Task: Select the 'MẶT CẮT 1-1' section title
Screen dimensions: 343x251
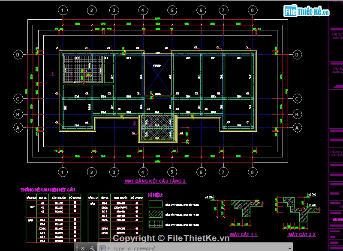Action: click(x=244, y=235)
